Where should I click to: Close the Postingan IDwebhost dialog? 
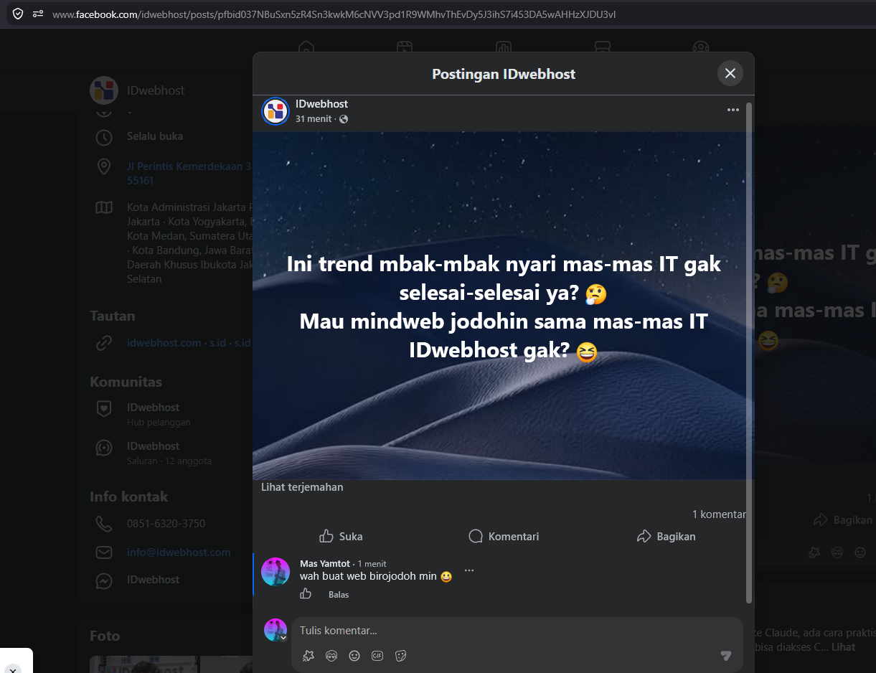click(x=730, y=73)
